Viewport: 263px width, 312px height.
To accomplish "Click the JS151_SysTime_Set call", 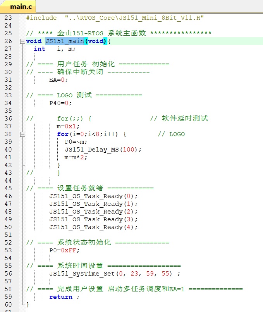I will coord(115,274).
